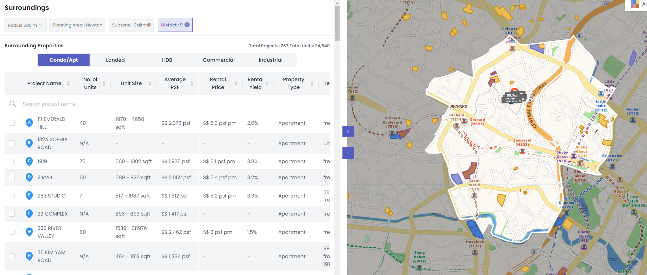Click marker E for 283 Studio

coord(29,196)
